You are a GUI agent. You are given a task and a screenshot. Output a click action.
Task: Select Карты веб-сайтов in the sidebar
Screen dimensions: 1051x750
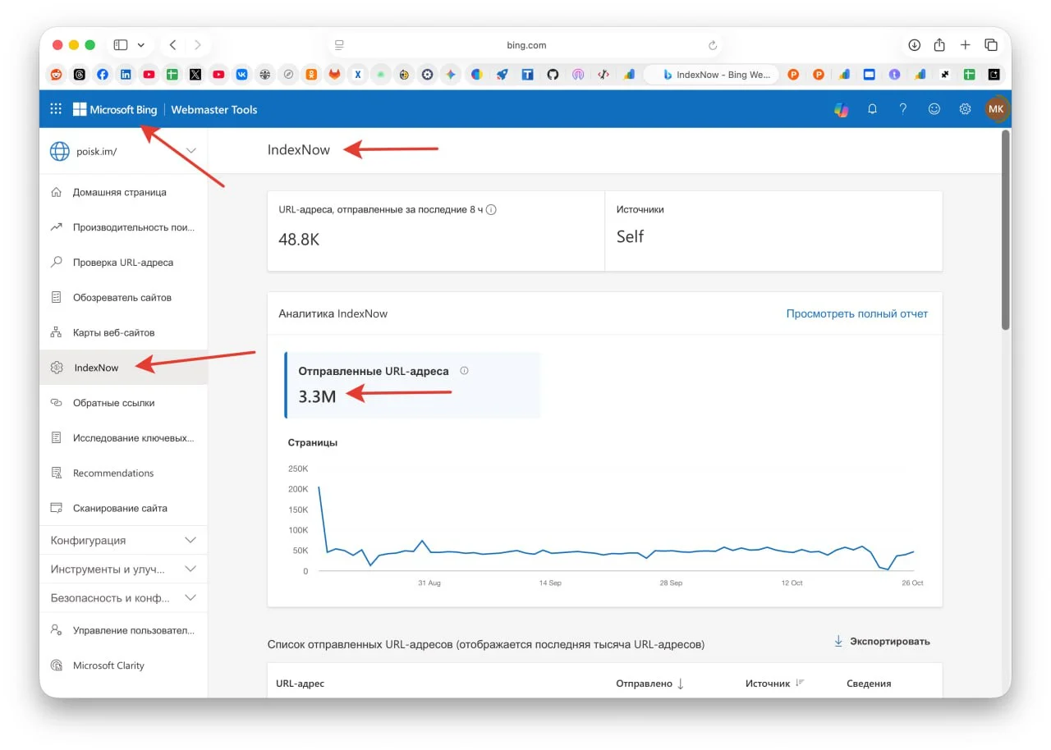tap(113, 332)
